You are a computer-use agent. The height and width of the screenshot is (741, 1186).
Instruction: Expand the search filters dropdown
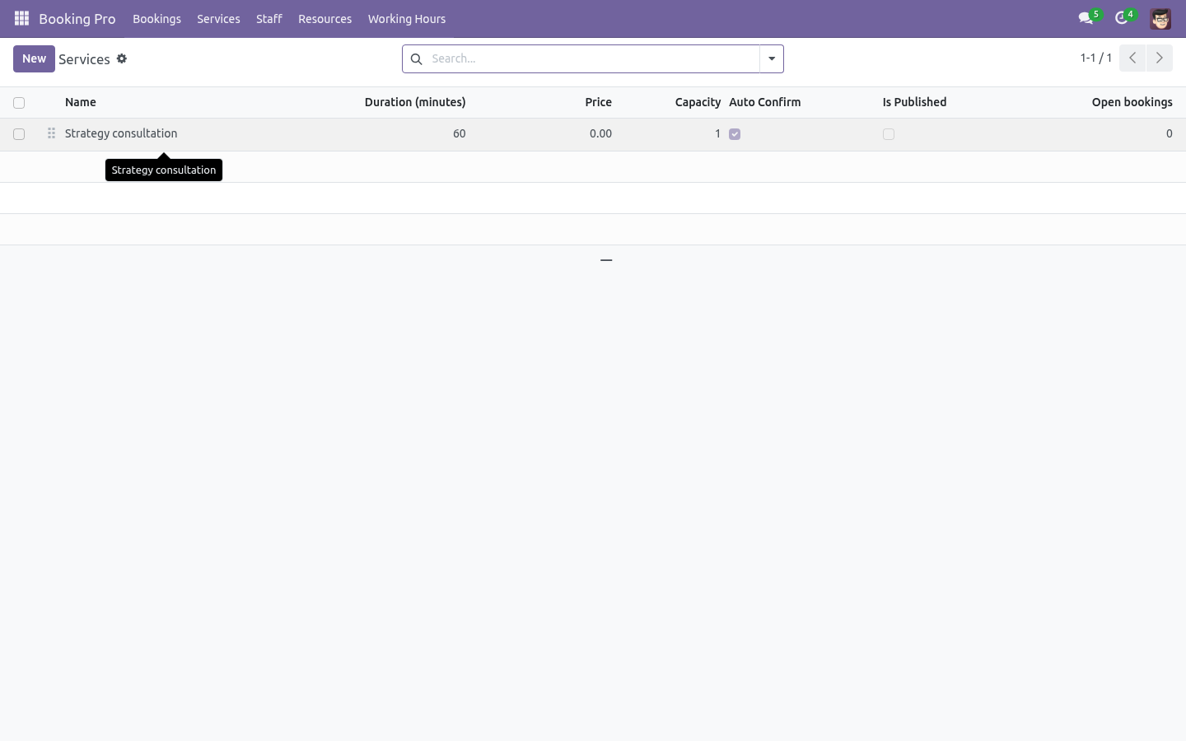(x=772, y=59)
